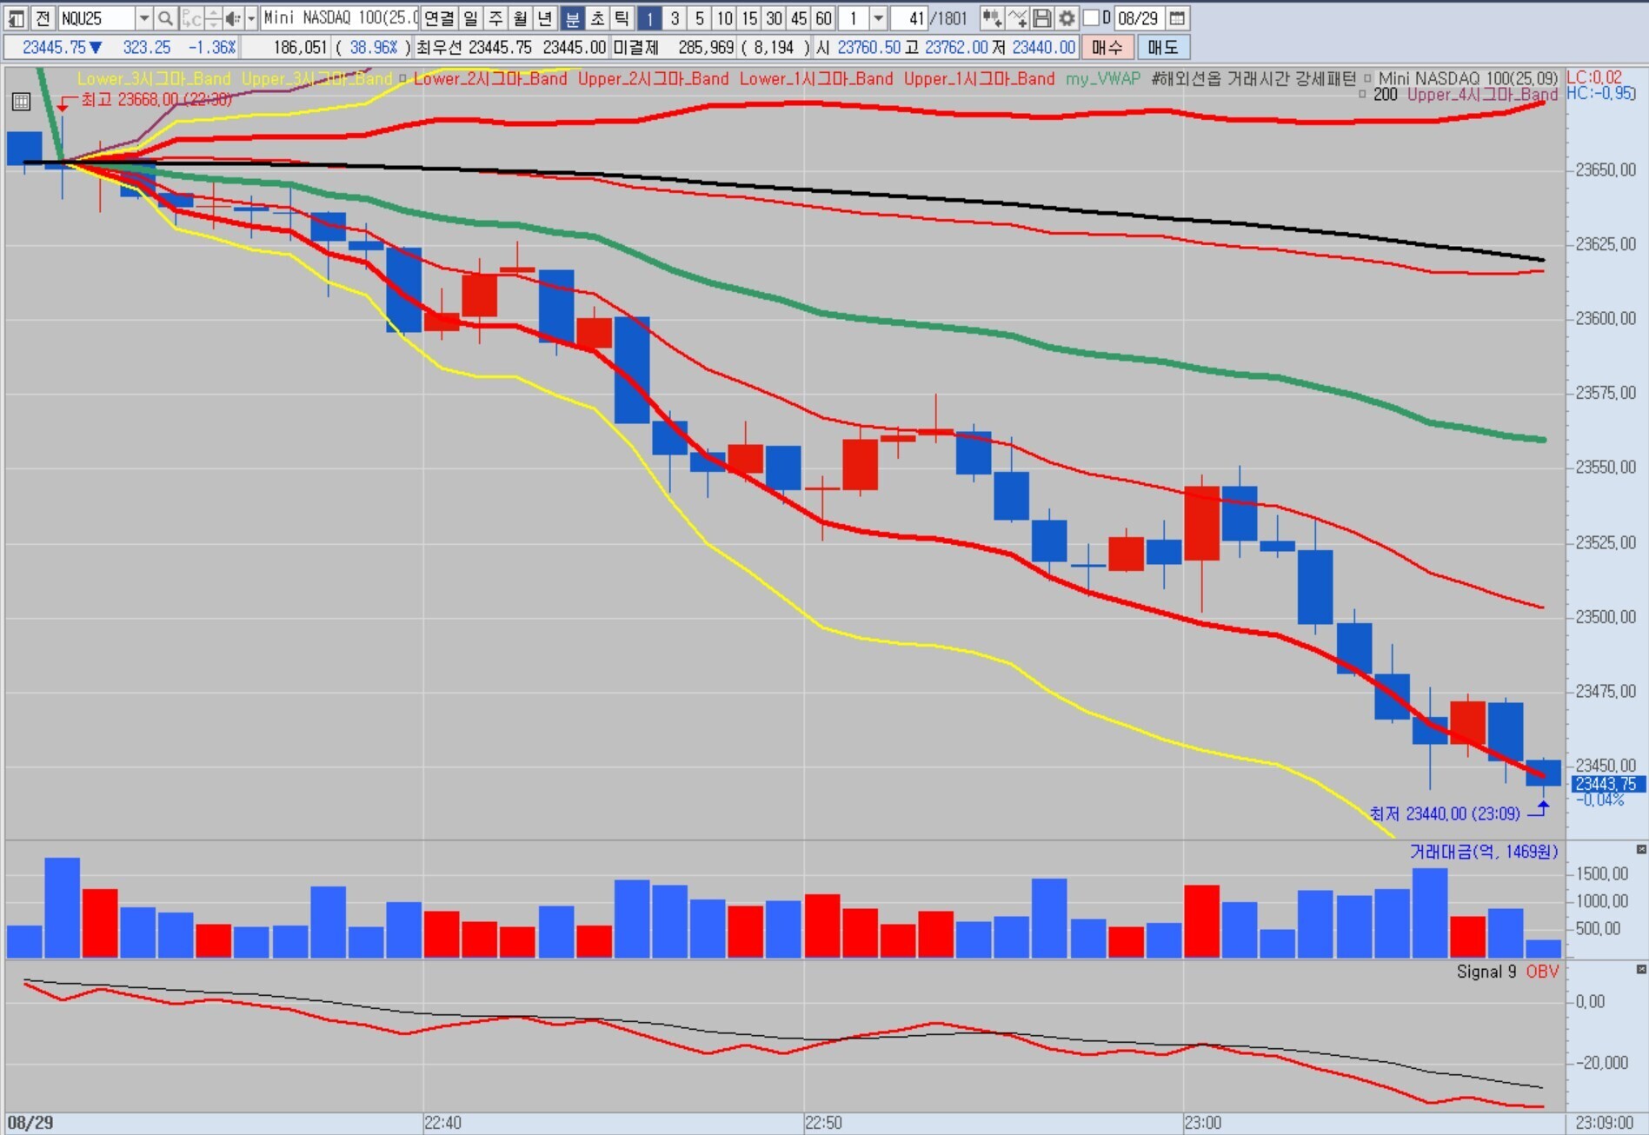Select the 30 minute interval tab
This screenshot has height=1135, width=1649.
774,18
